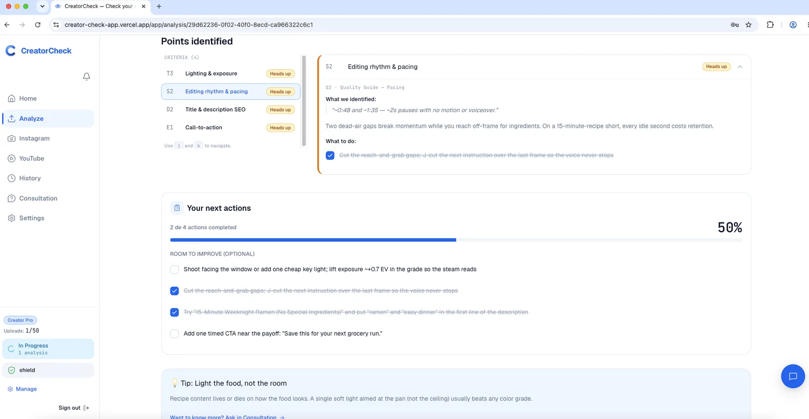Open Consultation from the sidebar
The image size is (809, 419).
pos(48,198)
